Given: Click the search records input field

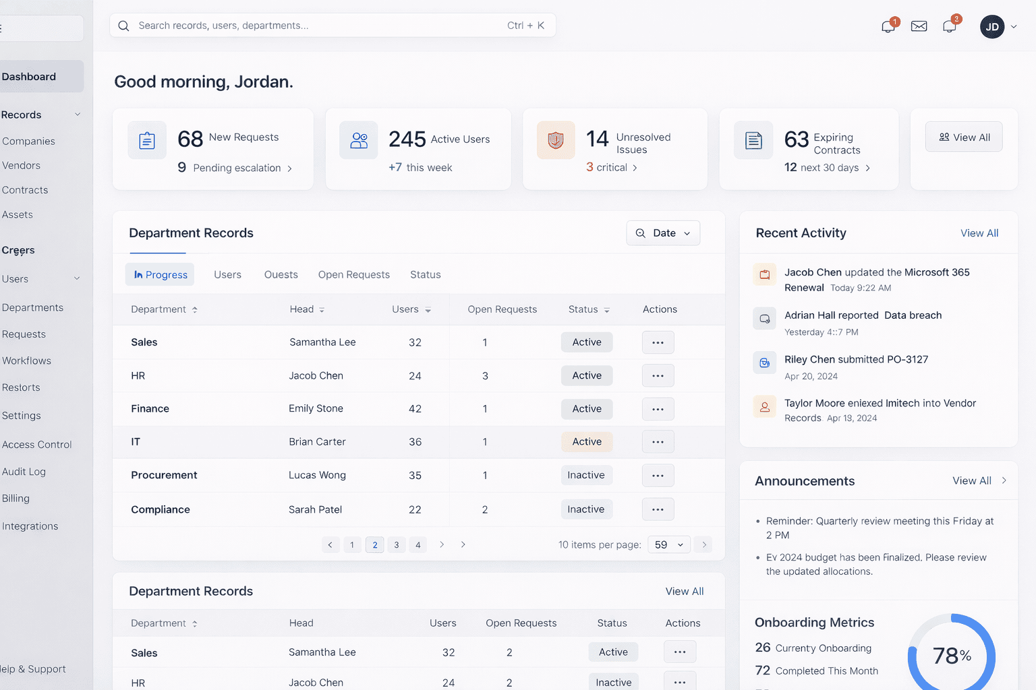Looking at the screenshot, I should pyautogui.click(x=317, y=26).
